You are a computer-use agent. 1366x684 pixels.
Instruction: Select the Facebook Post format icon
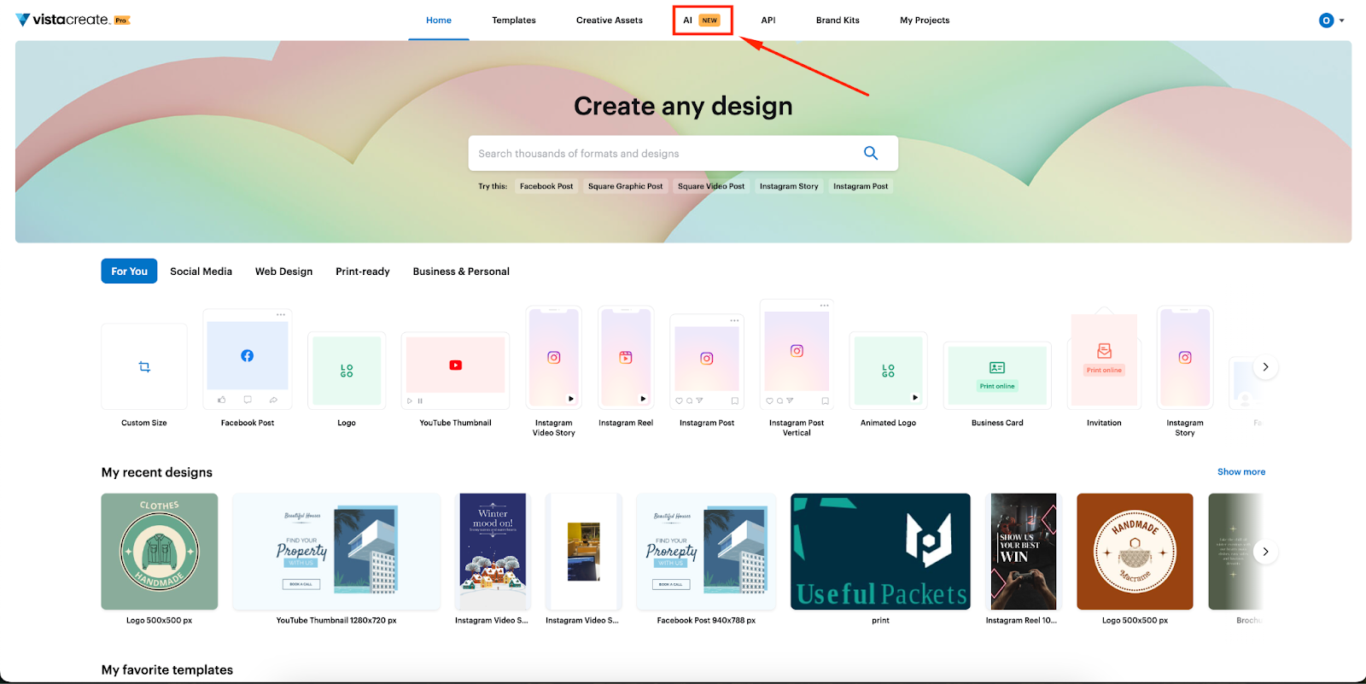(247, 356)
